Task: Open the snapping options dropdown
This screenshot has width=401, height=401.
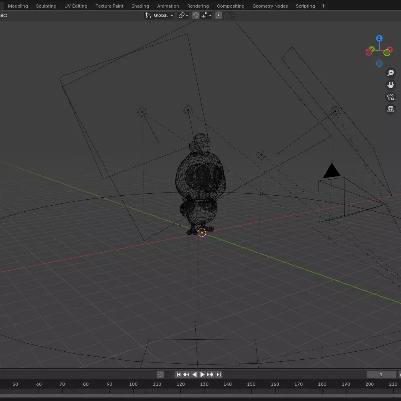Action: (206, 15)
